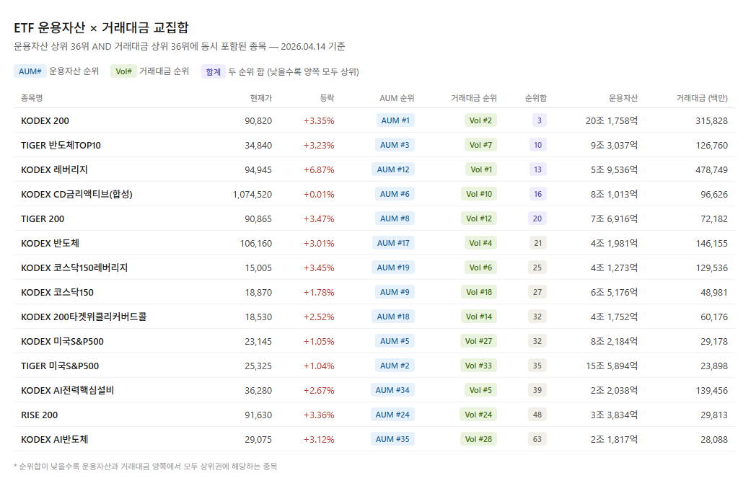The height and width of the screenshot is (486, 756).
Task: Click the RISE 200 name
Action: pyautogui.click(x=39, y=415)
